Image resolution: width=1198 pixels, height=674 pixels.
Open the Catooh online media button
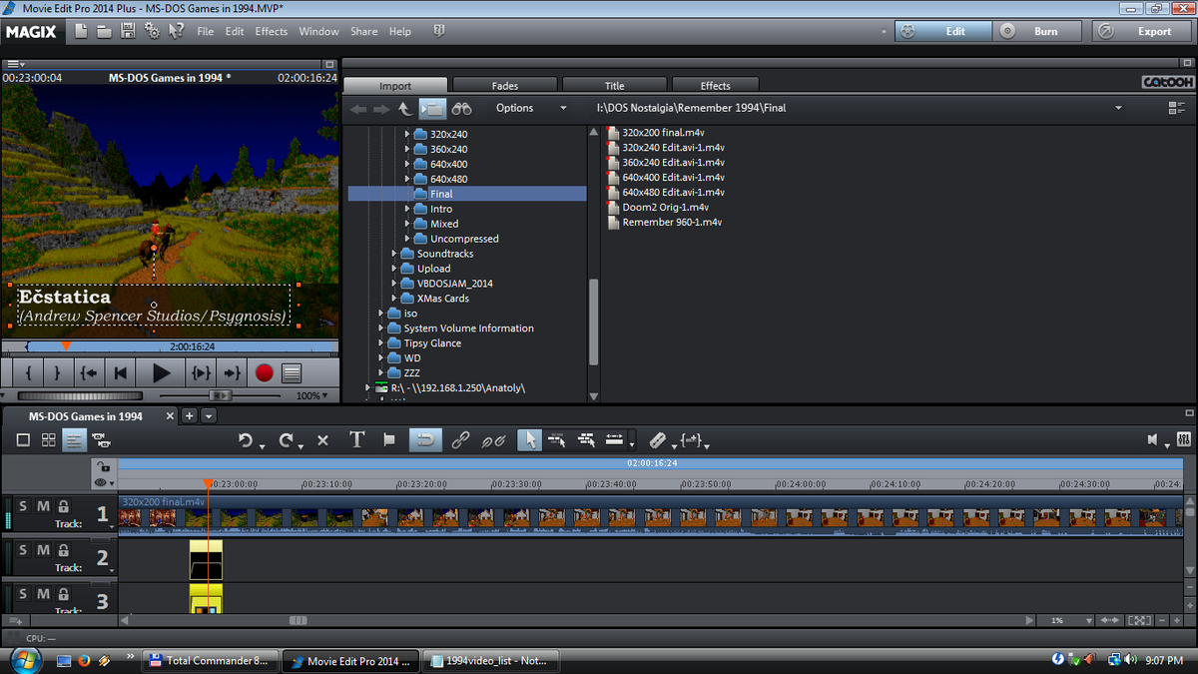pos(1167,82)
